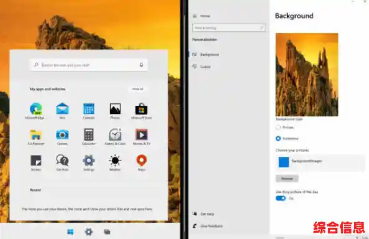Select the BackgroundImages folder entry

(321, 162)
